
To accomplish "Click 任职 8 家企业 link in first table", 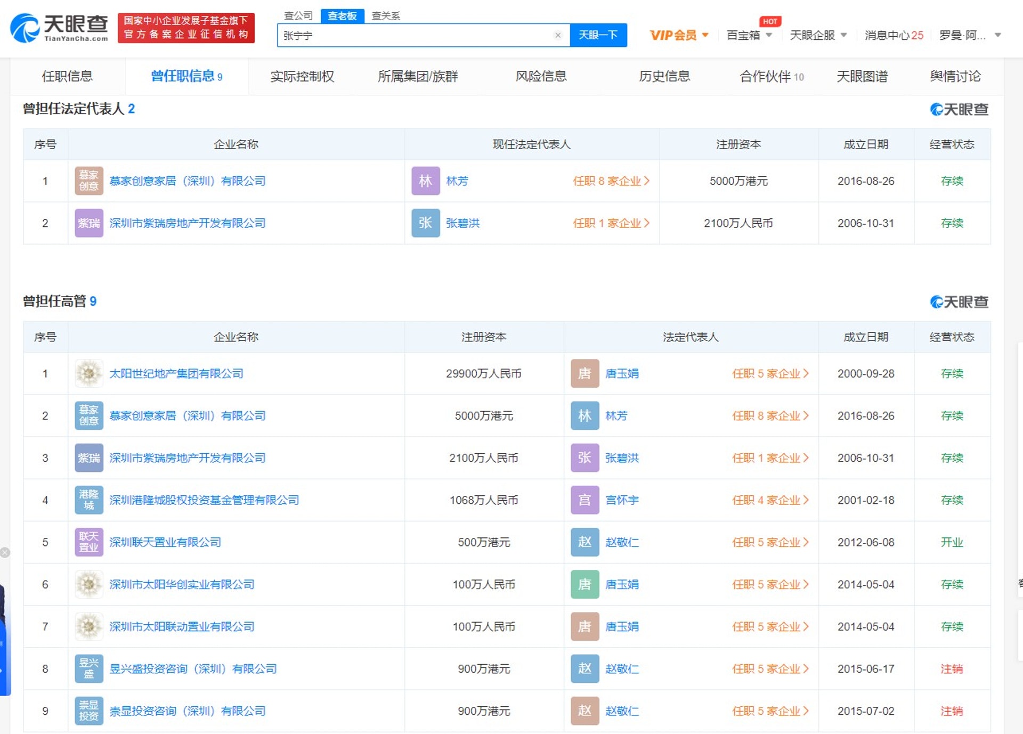I will tap(611, 181).
